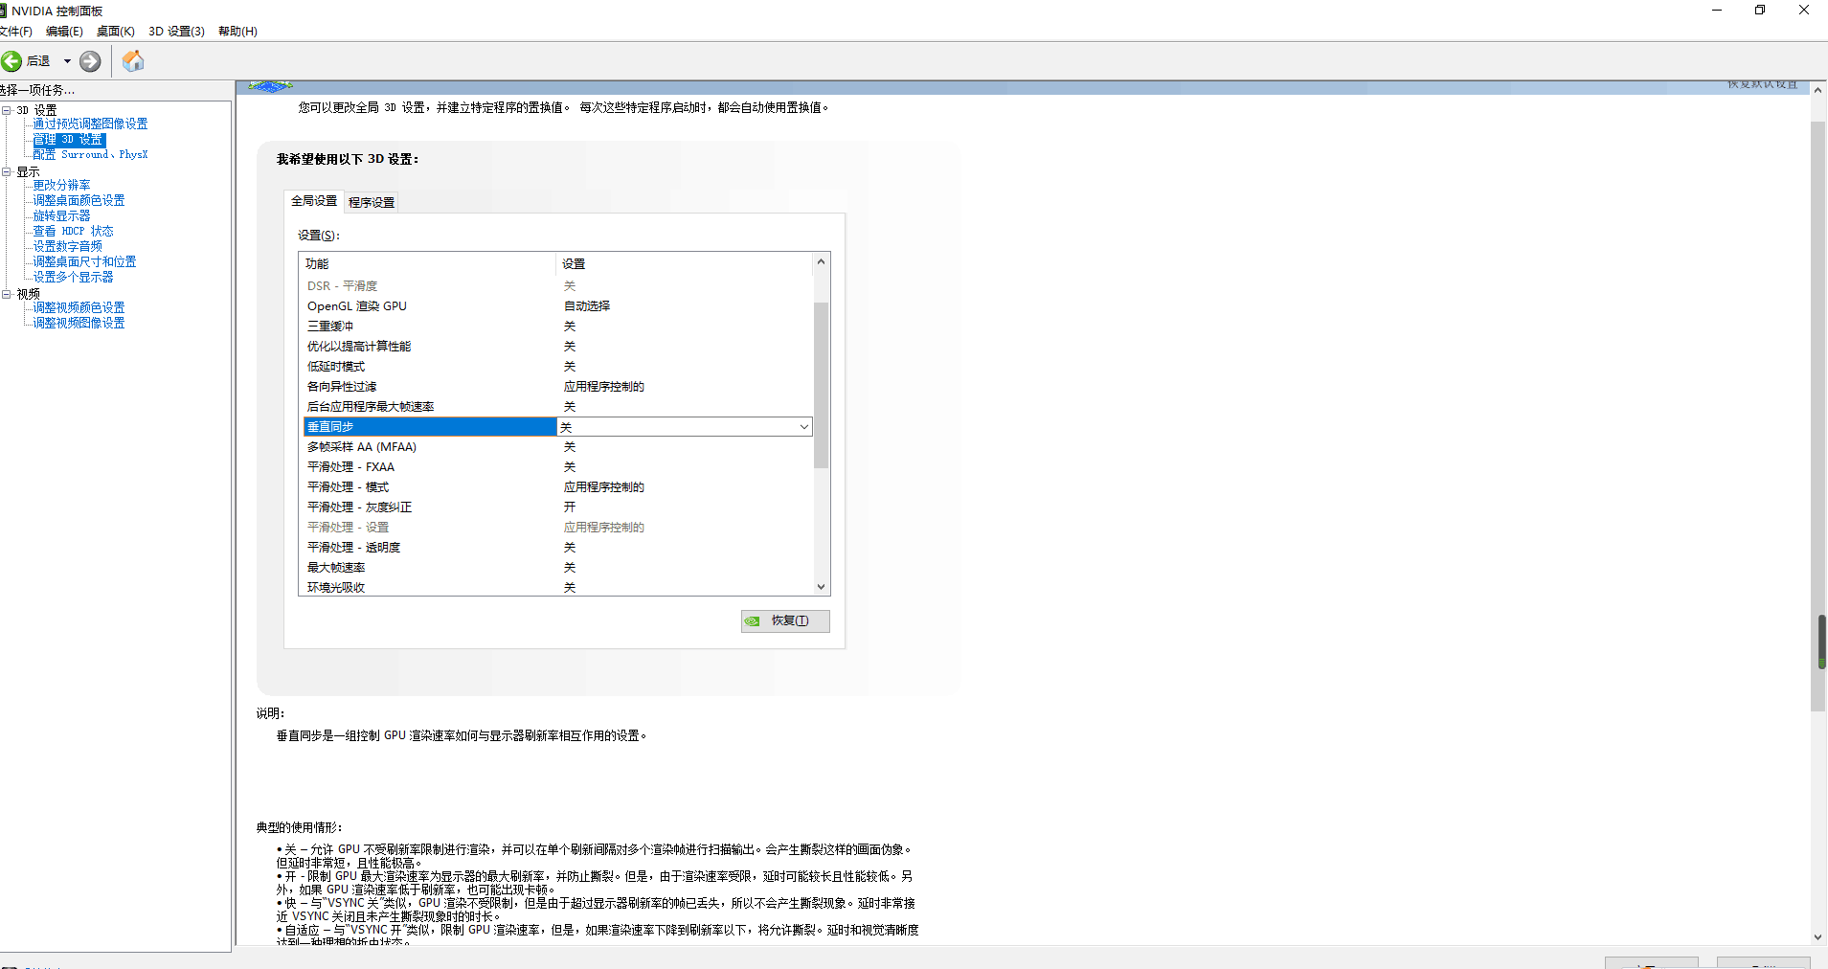1828x969 pixels.
Task: Click settings list scroll-down arrow
Action: (x=821, y=587)
